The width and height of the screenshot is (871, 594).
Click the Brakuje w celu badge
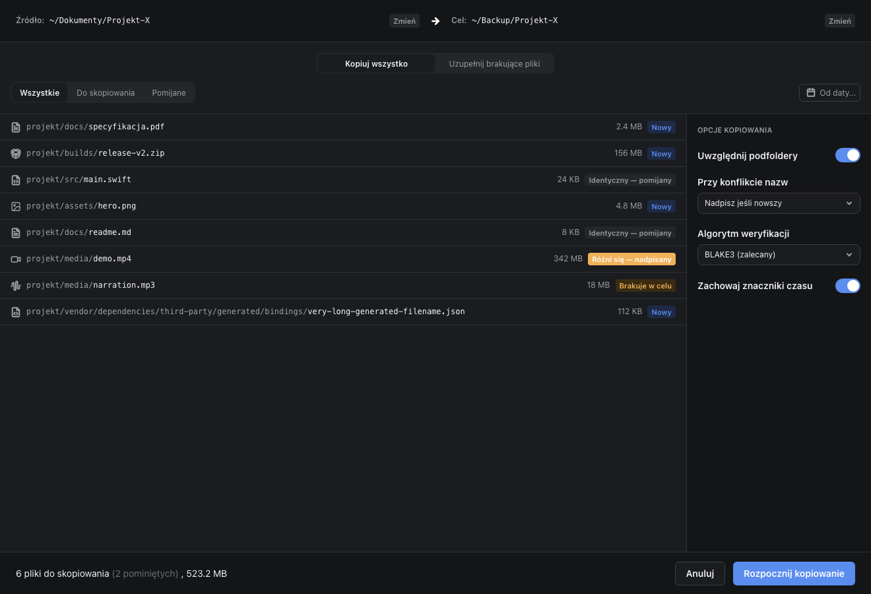645,286
